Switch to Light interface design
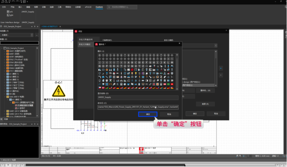Viewport: 287px width, 167px height. coord(10,15)
